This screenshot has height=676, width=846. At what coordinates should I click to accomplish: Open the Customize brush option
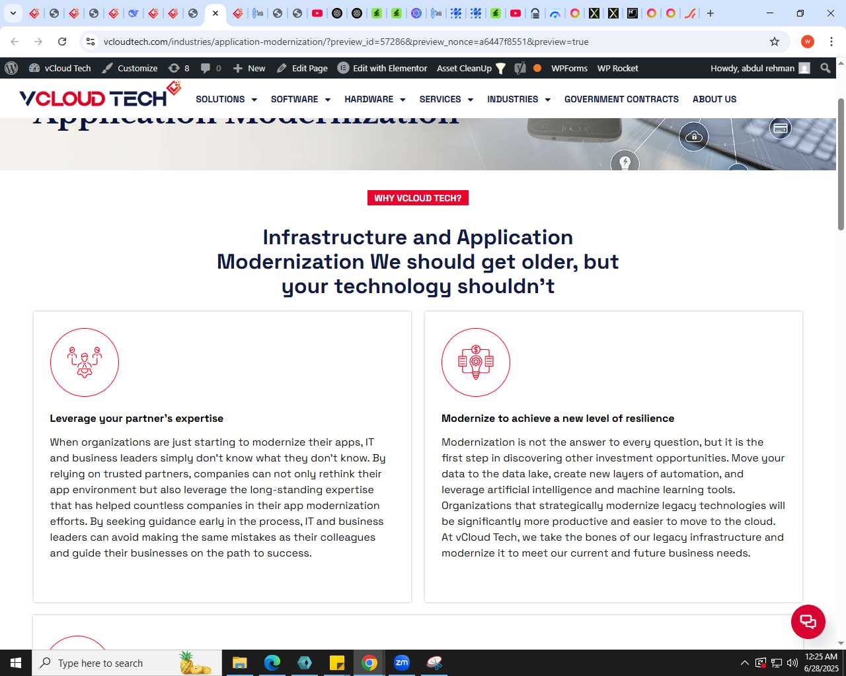point(130,68)
